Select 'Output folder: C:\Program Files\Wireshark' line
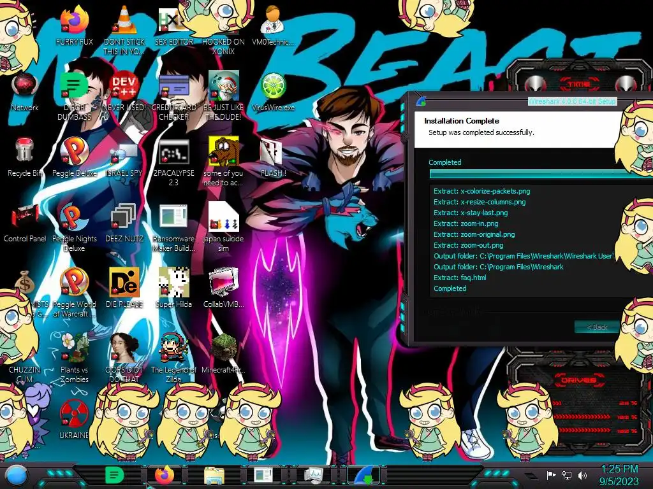 499,267
